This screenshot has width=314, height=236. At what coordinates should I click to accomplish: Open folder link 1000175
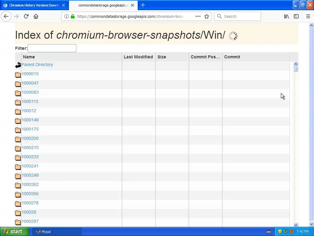(x=30, y=129)
